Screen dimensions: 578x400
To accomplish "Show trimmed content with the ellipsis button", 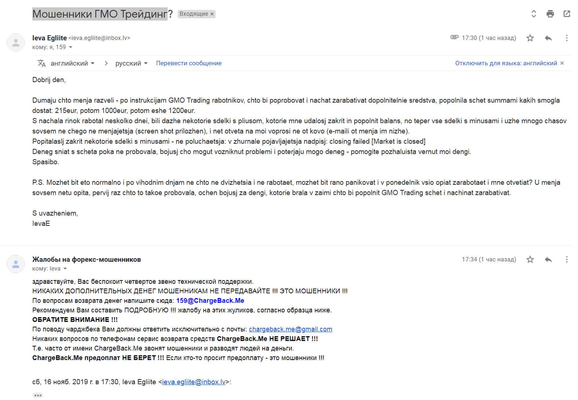I will pos(38,395).
